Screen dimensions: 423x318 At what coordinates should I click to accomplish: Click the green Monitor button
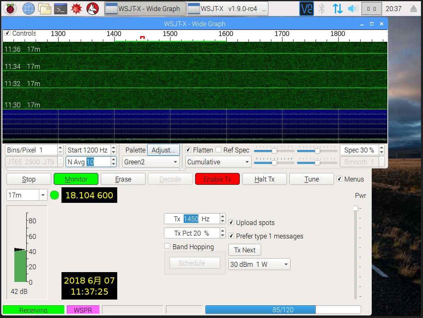(x=76, y=179)
